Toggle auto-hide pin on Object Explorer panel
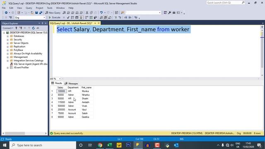 [42, 23]
